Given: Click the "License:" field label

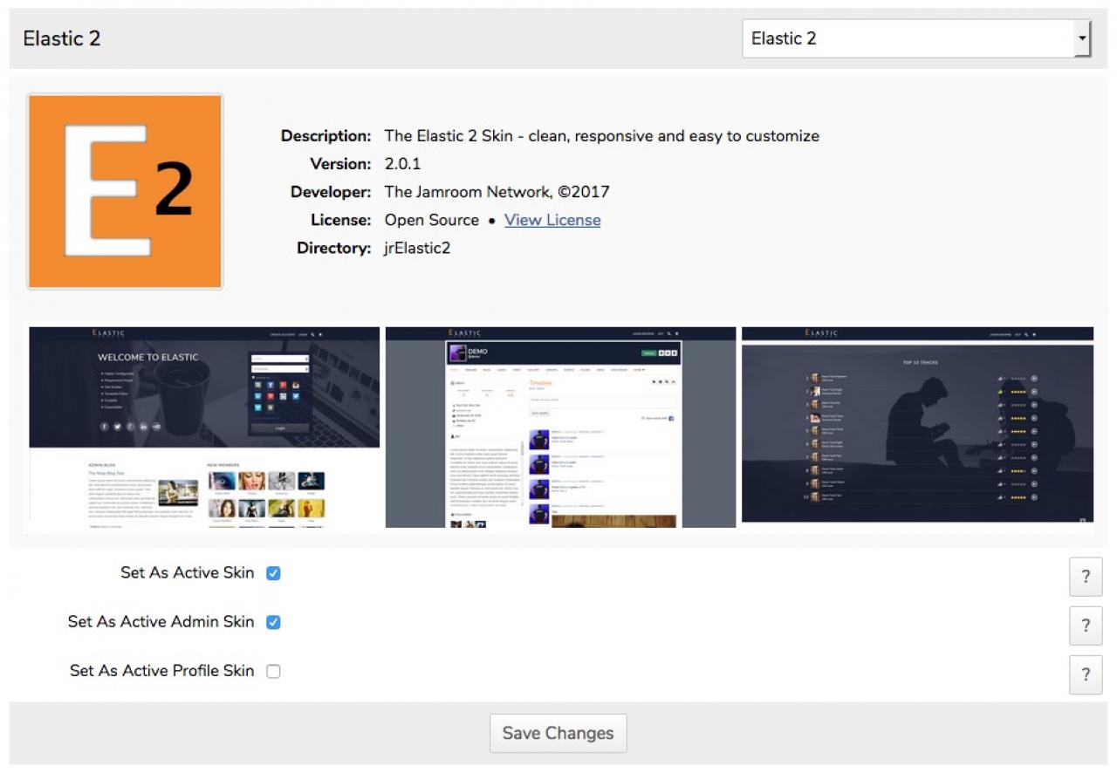Looking at the screenshot, I should pyautogui.click(x=341, y=220).
